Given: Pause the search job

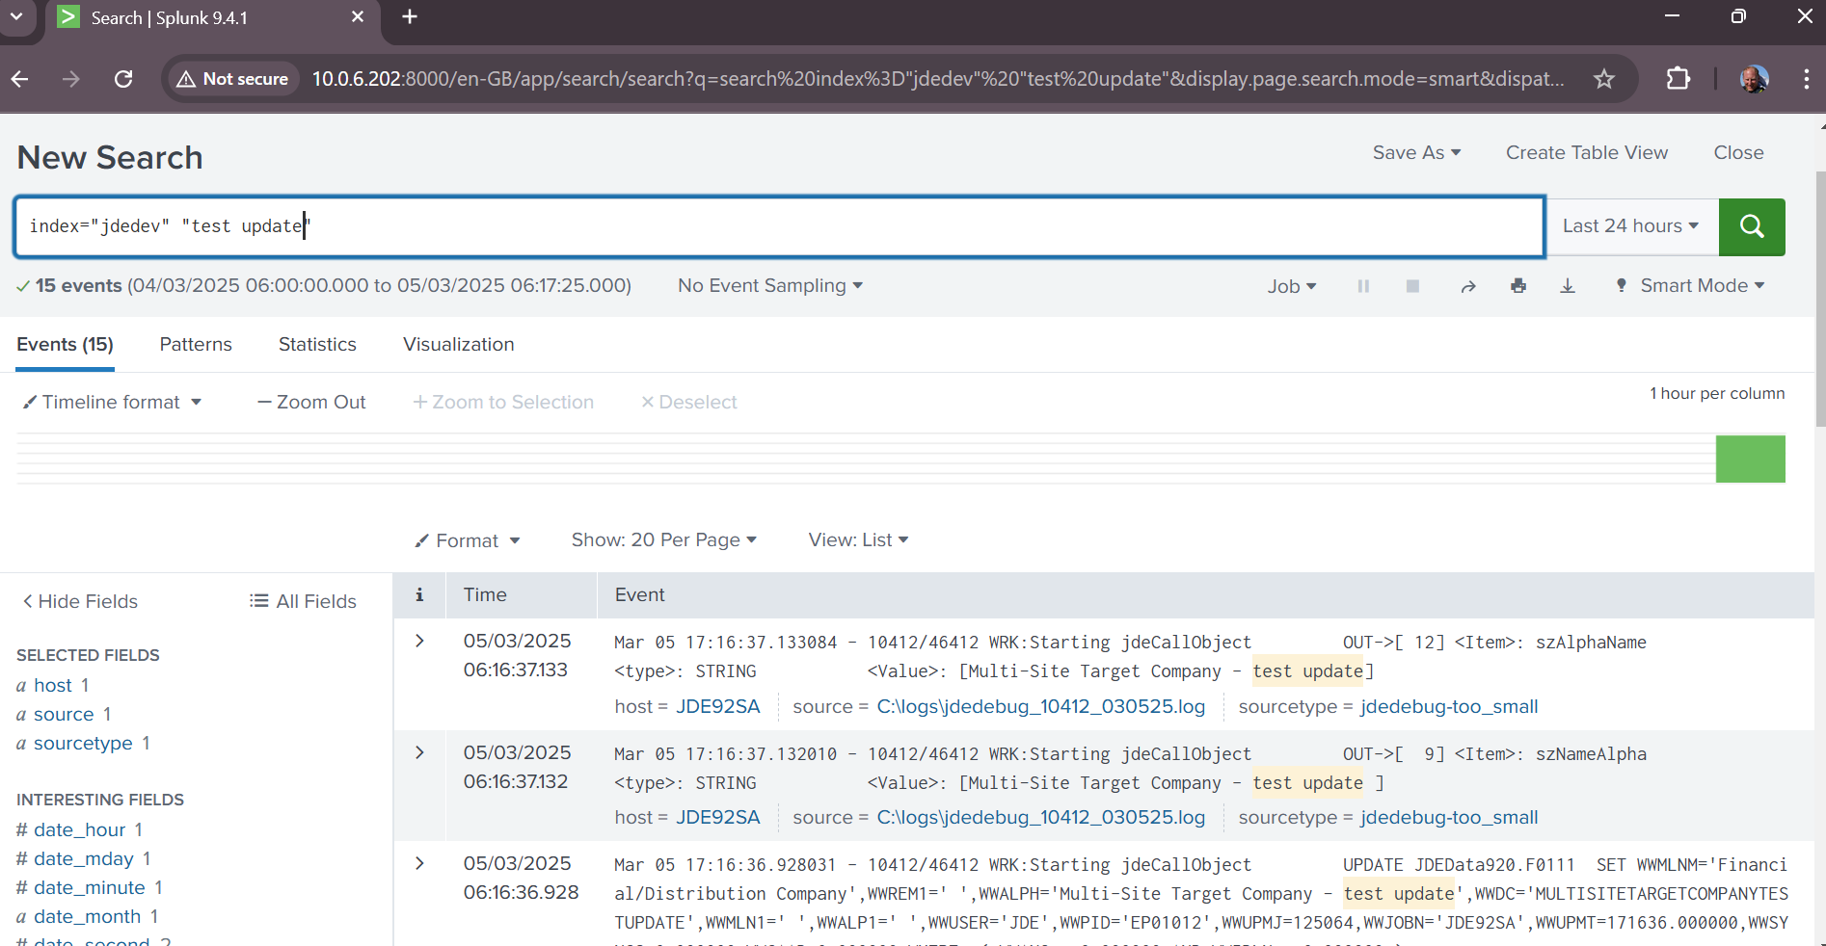Looking at the screenshot, I should 1363,286.
